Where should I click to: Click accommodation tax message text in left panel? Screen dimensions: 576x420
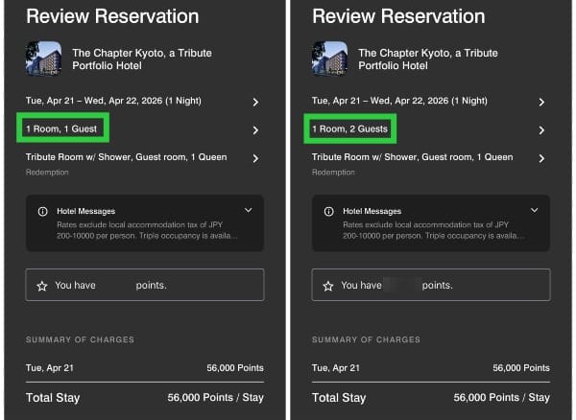click(x=147, y=230)
